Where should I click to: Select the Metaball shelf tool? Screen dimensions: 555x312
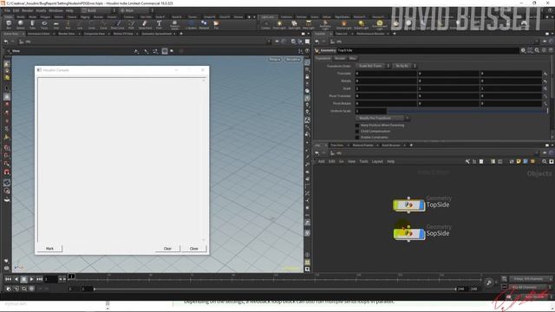(x=204, y=24)
